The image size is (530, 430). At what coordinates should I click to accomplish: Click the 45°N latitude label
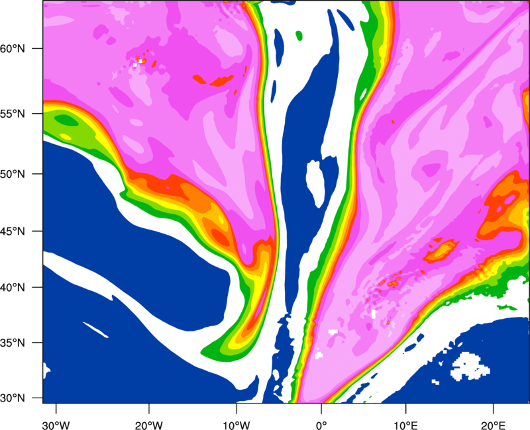coord(13,232)
